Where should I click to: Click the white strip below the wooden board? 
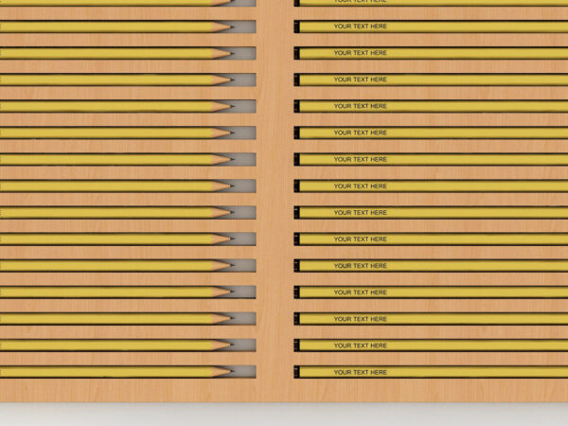(x=284, y=415)
